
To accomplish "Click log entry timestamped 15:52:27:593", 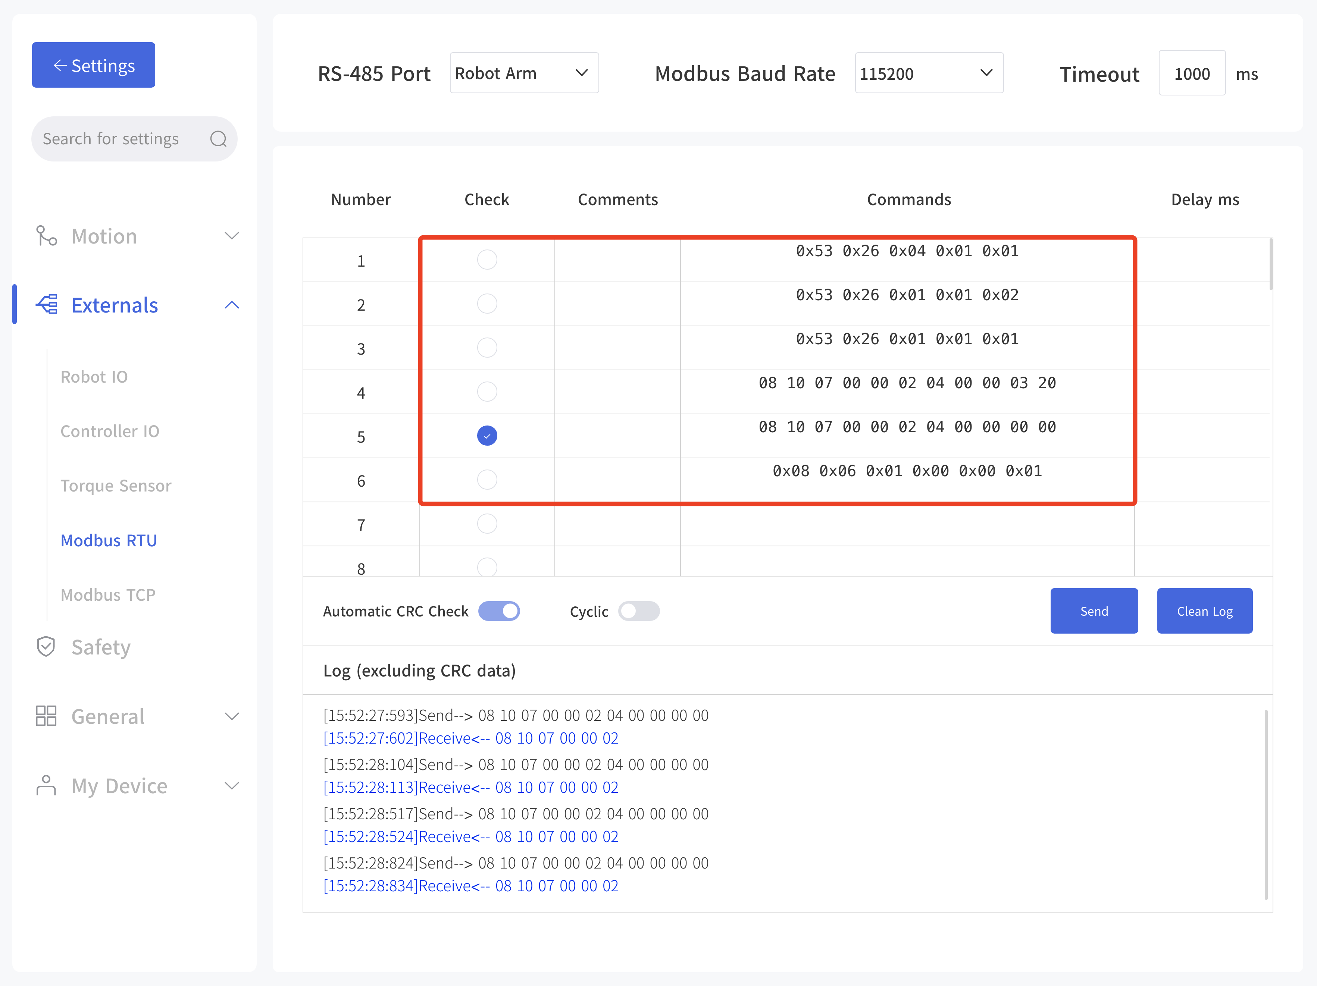I will 516,715.
